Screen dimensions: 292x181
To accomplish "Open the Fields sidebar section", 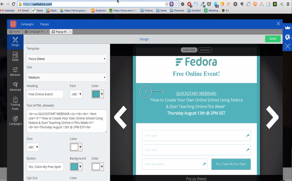I will [15, 57].
